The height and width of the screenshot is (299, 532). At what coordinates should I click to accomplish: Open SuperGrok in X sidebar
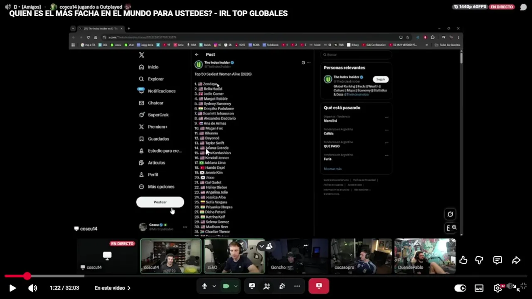[x=154, y=115]
